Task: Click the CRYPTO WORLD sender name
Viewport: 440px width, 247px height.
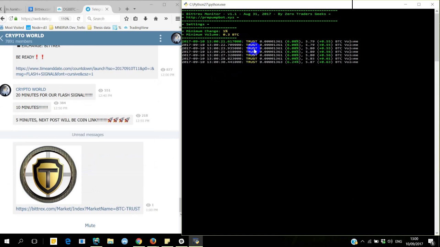Action: click(x=31, y=89)
